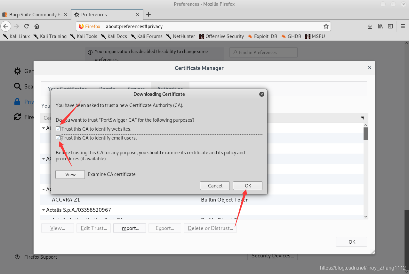The width and height of the screenshot is (409, 274).
Task: Open the NetHunter bookmark
Action: click(180, 36)
